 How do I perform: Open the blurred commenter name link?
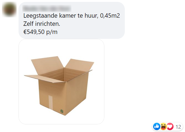pyautogui.click(x=47, y=8)
